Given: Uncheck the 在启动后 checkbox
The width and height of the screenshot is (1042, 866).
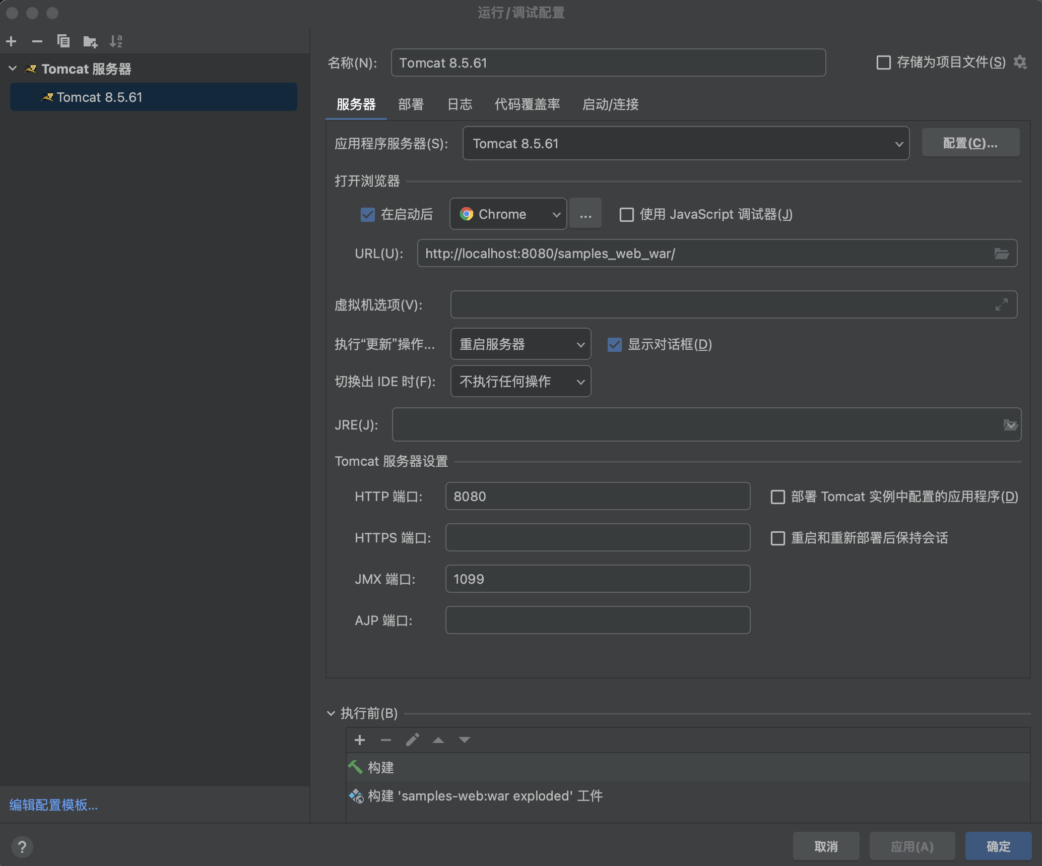Looking at the screenshot, I should pyautogui.click(x=368, y=215).
